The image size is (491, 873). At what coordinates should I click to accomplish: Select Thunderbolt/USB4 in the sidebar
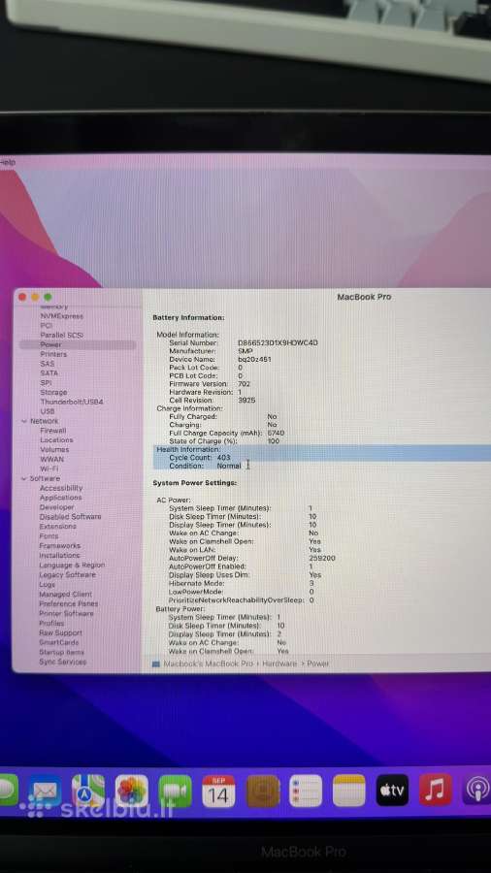[x=71, y=402]
